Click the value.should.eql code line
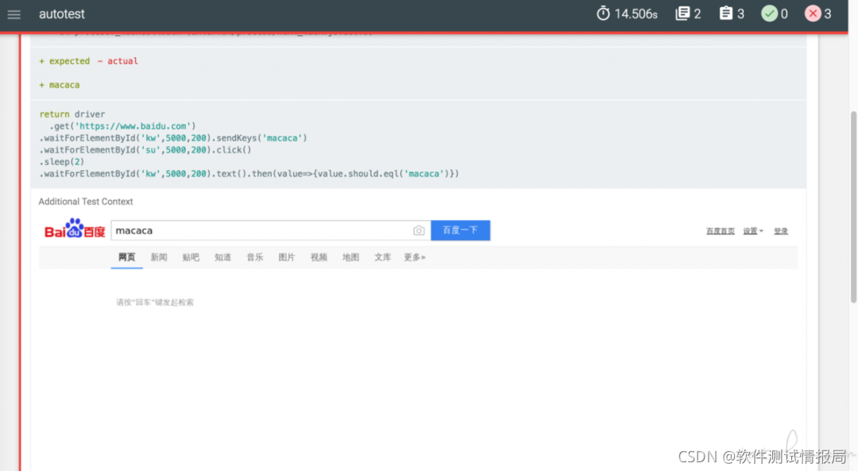 (x=249, y=174)
